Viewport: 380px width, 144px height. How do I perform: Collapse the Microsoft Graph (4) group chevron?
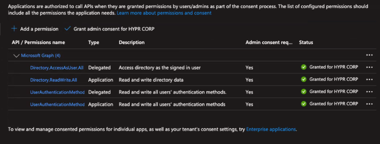[x=16, y=55]
